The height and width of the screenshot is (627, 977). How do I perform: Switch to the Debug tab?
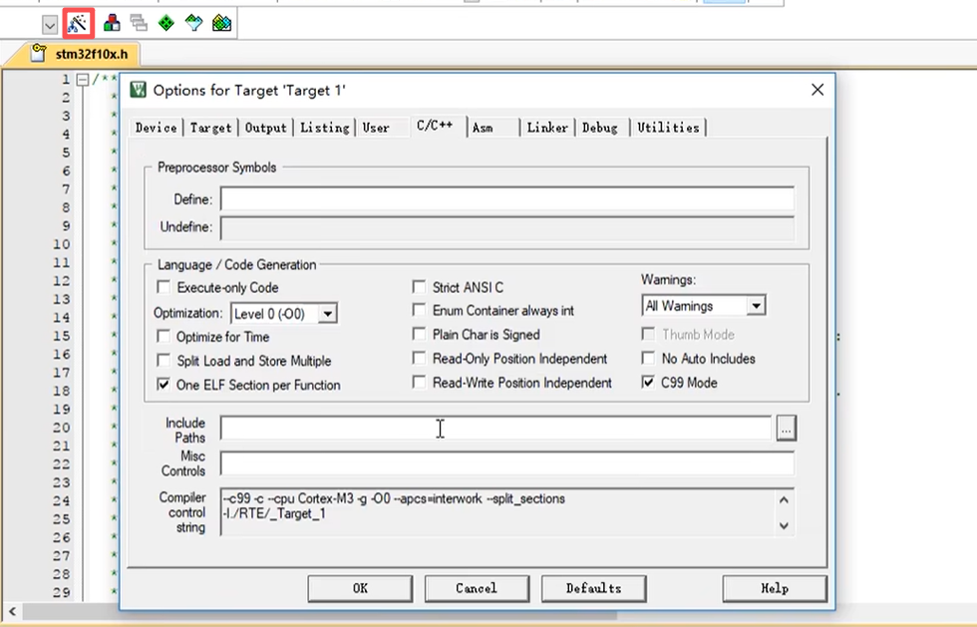click(x=599, y=128)
